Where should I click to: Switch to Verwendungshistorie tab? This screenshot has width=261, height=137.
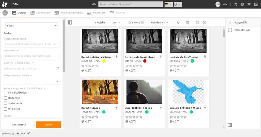[69, 13]
